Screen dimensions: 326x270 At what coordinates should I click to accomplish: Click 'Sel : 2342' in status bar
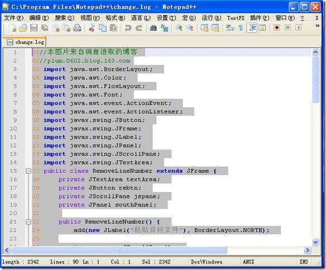click(156, 262)
